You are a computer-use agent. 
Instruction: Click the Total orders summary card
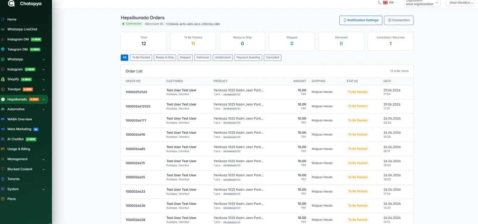[144, 41]
